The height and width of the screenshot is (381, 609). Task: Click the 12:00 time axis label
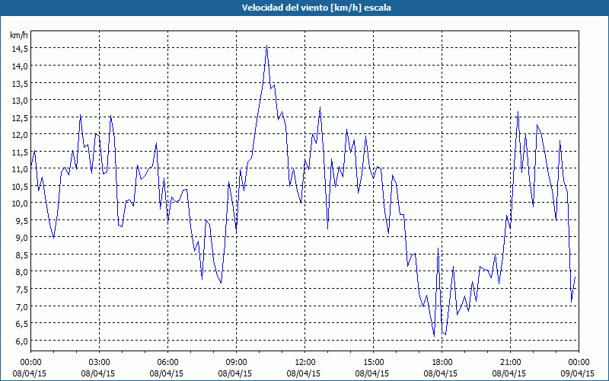pos(305,363)
